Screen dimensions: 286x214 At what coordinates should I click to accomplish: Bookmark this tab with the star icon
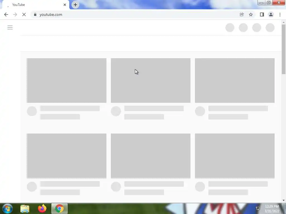coord(251,14)
